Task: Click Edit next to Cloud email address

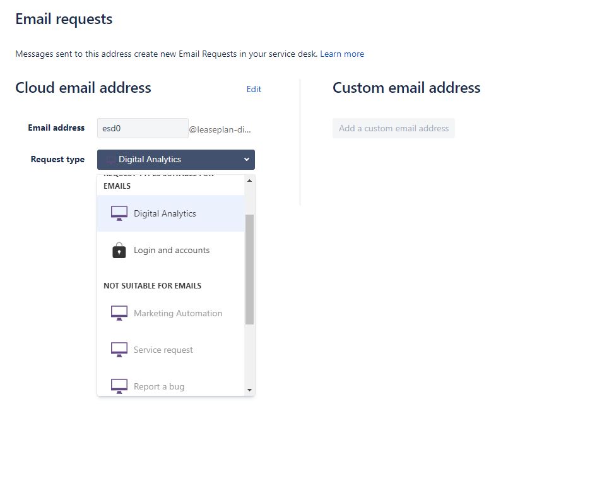Action: [254, 89]
